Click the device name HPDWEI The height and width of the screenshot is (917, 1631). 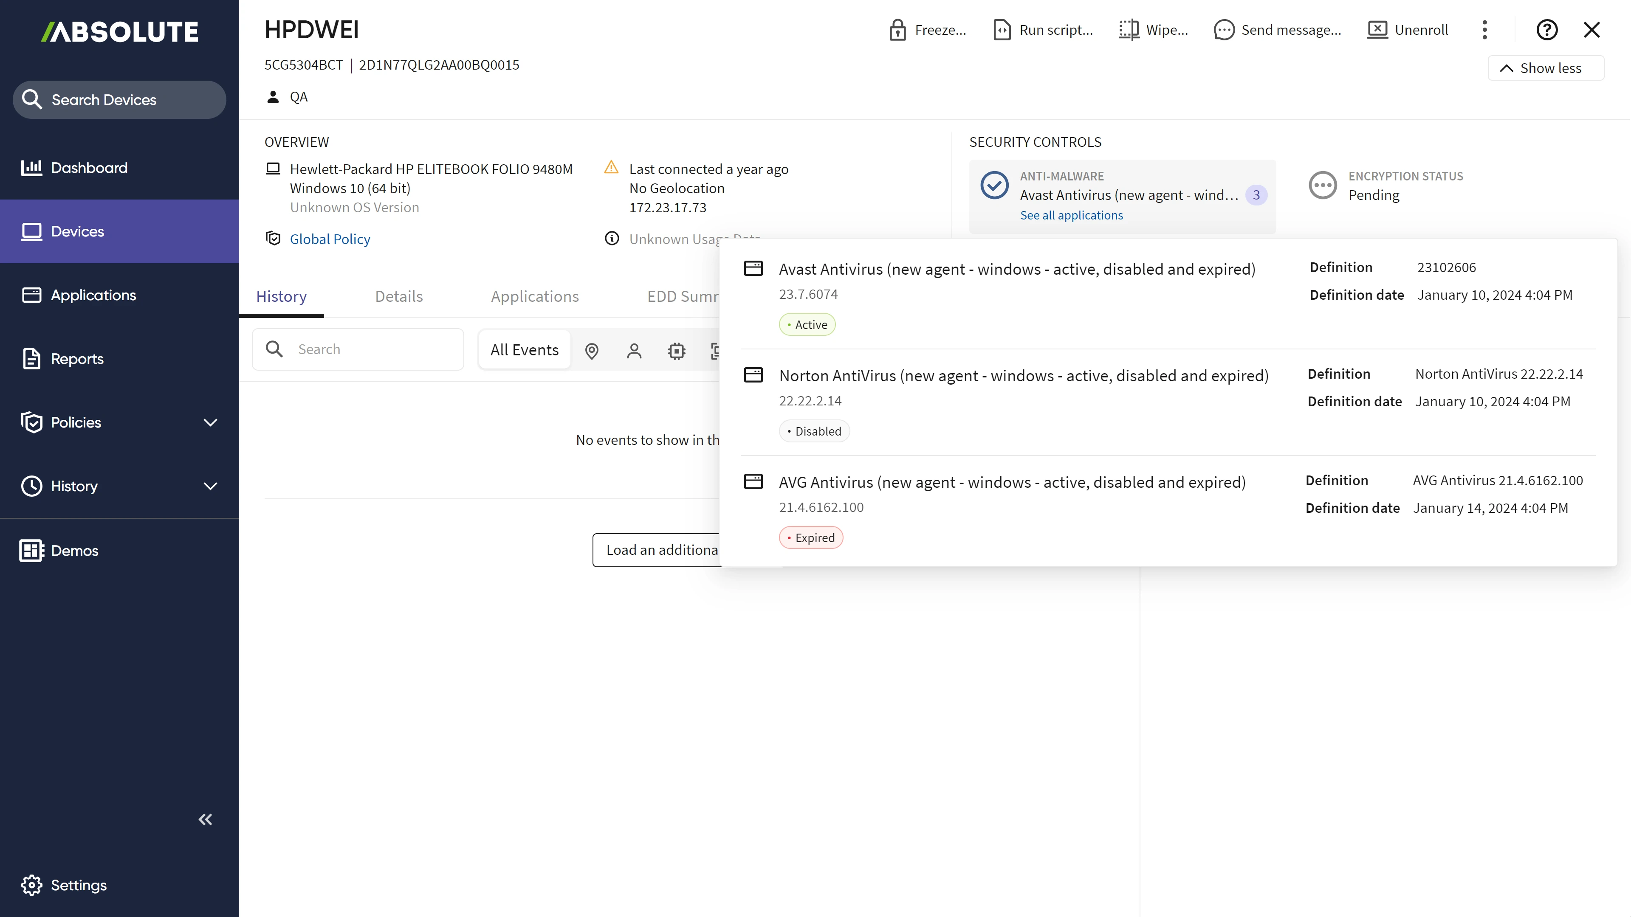coord(311,30)
